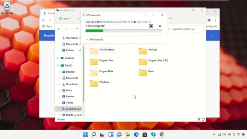
Task: Open the Users folder
Action: pyautogui.click(x=146, y=73)
